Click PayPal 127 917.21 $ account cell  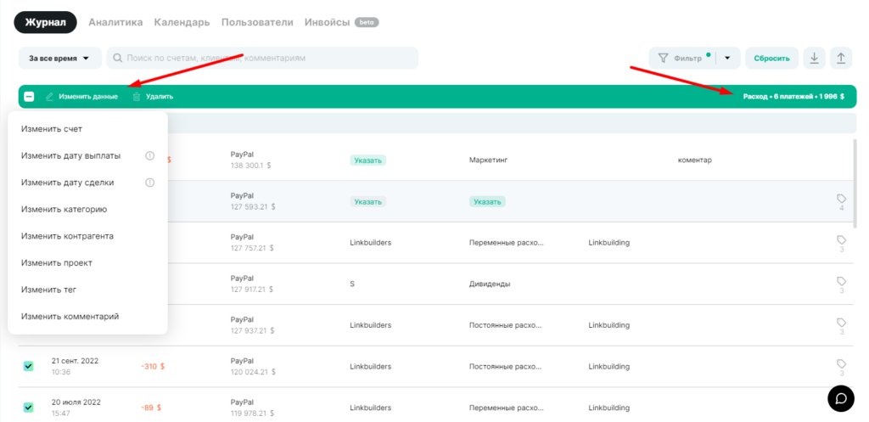coord(252,284)
